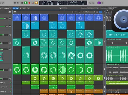Screen dimensions: 128x95
Task: Click the grid icon atop Live Loops grid
Action: [15, 12]
